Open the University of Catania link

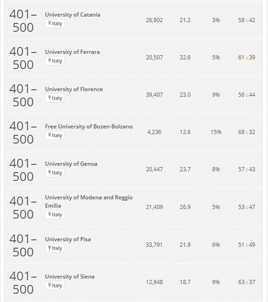[x=73, y=15]
